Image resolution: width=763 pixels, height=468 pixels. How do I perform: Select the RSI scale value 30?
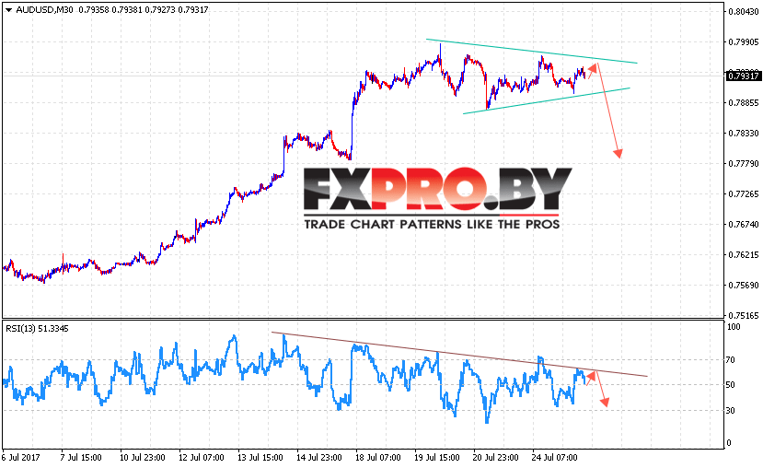(x=731, y=411)
